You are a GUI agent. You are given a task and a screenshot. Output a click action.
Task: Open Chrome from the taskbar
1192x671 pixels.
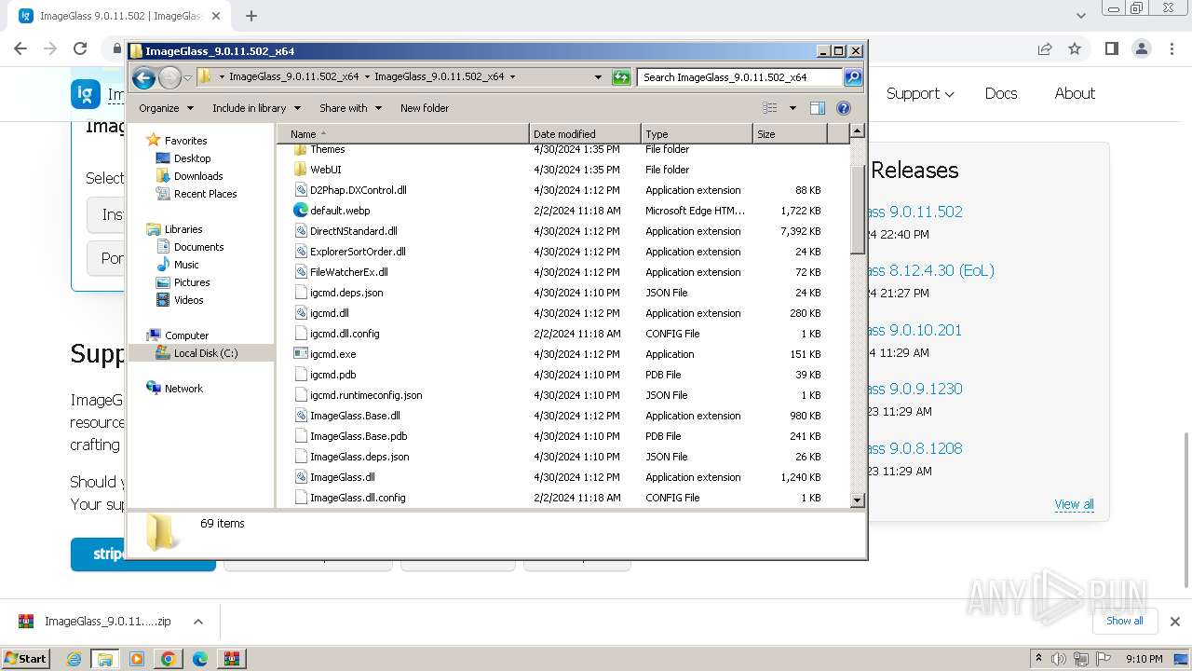tap(168, 659)
